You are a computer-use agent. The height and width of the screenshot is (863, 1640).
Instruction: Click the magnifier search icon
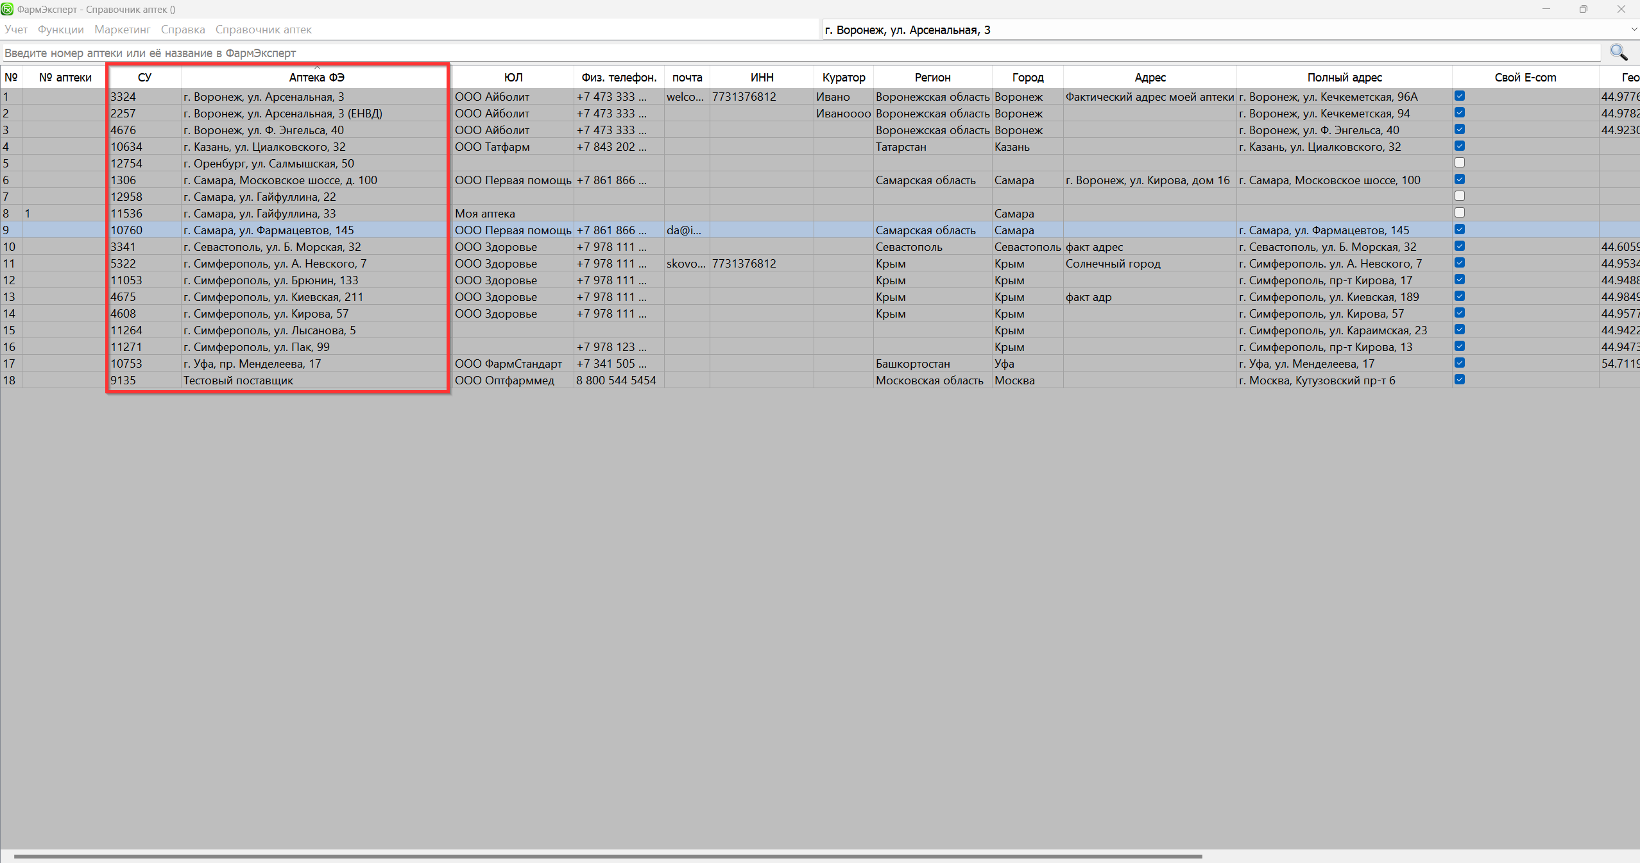point(1618,53)
